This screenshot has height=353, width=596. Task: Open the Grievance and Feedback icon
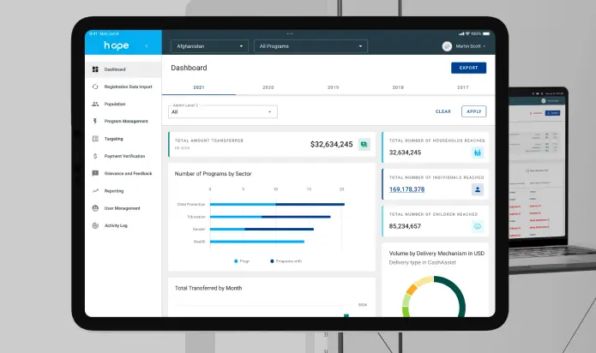click(94, 173)
